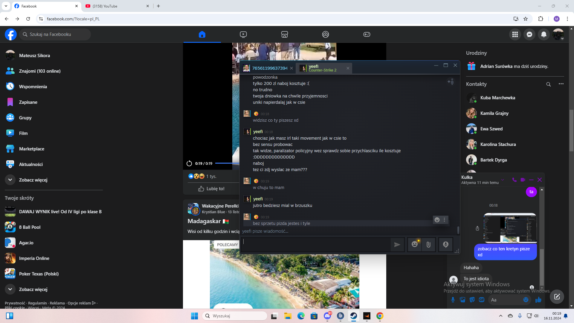
Task: Click Lubię to! button under video
Action: coord(211,189)
